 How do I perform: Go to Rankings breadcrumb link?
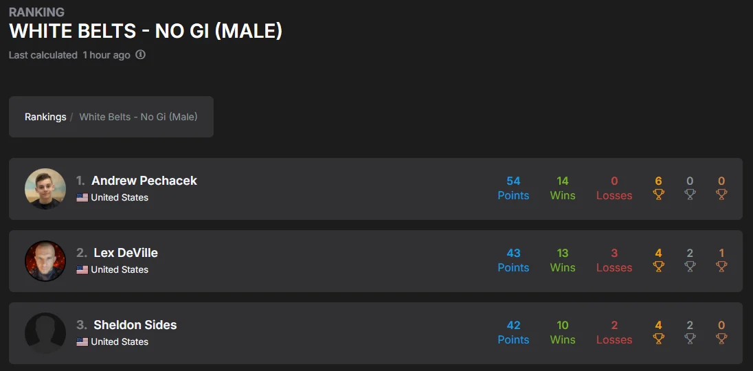pyautogui.click(x=45, y=117)
